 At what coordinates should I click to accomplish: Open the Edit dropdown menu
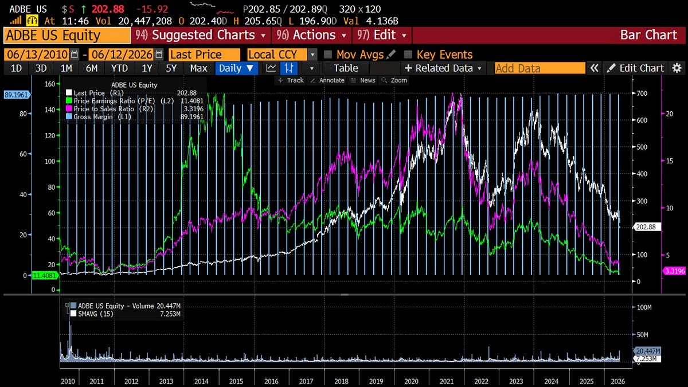382,35
